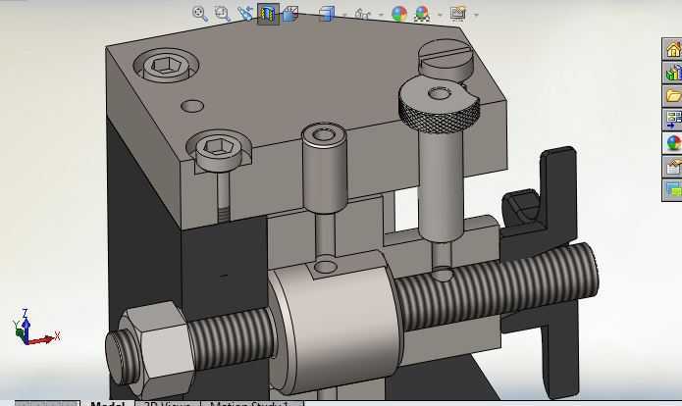The height and width of the screenshot is (406, 682).
Task: Click the Hide/Show Items glasses icon
Action: 362,15
